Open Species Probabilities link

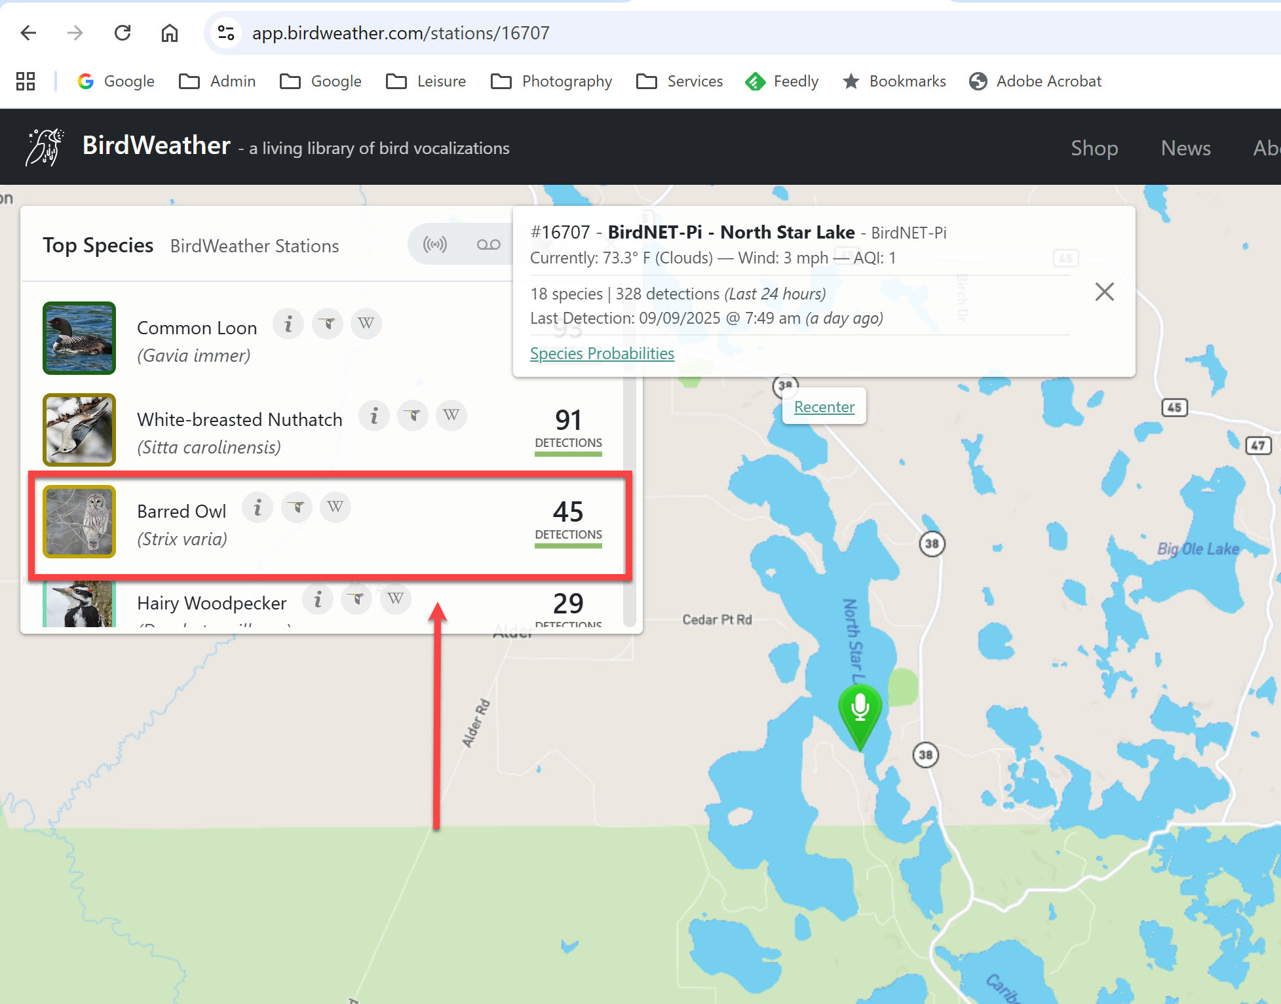[602, 354]
